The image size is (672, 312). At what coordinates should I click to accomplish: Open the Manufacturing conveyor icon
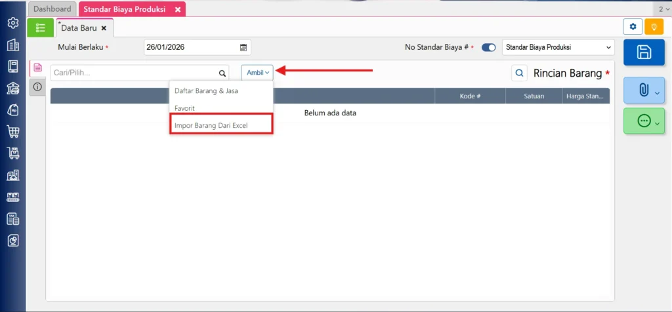[x=13, y=197]
